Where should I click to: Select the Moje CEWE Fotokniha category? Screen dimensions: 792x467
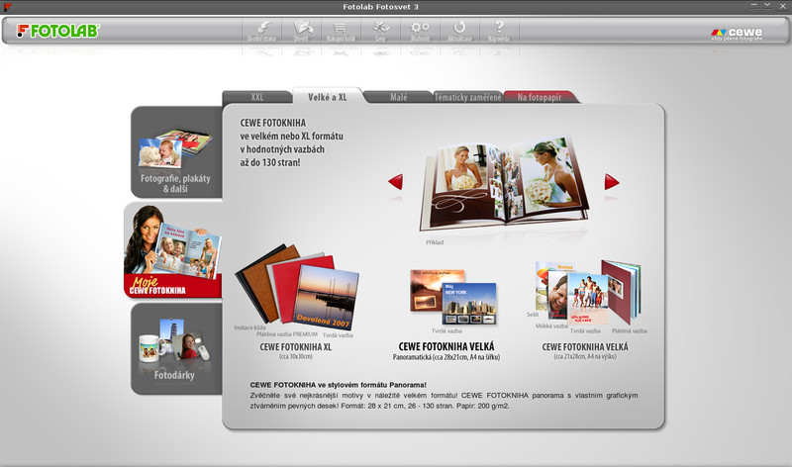tap(172, 250)
